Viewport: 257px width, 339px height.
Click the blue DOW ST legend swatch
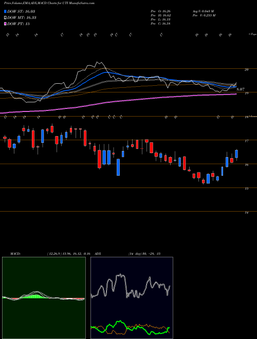tap(5, 11)
